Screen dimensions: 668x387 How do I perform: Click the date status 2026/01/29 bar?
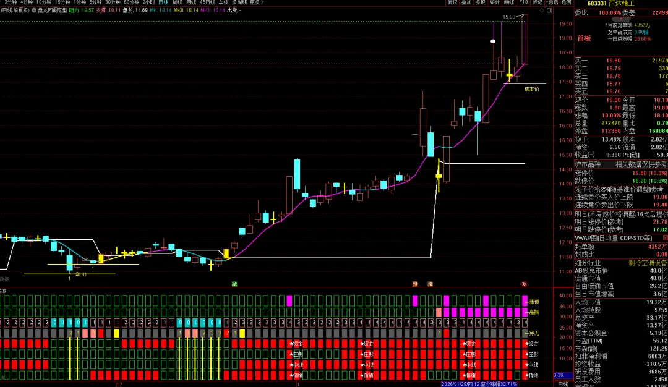(479, 384)
